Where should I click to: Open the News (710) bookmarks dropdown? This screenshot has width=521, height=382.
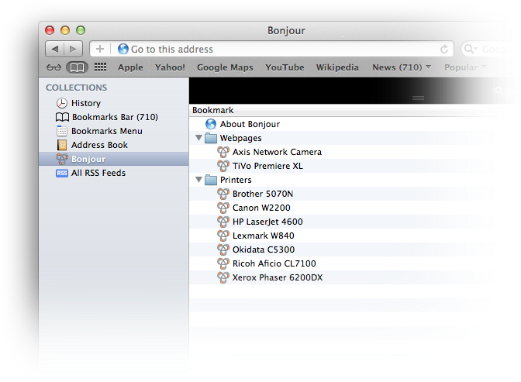402,67
